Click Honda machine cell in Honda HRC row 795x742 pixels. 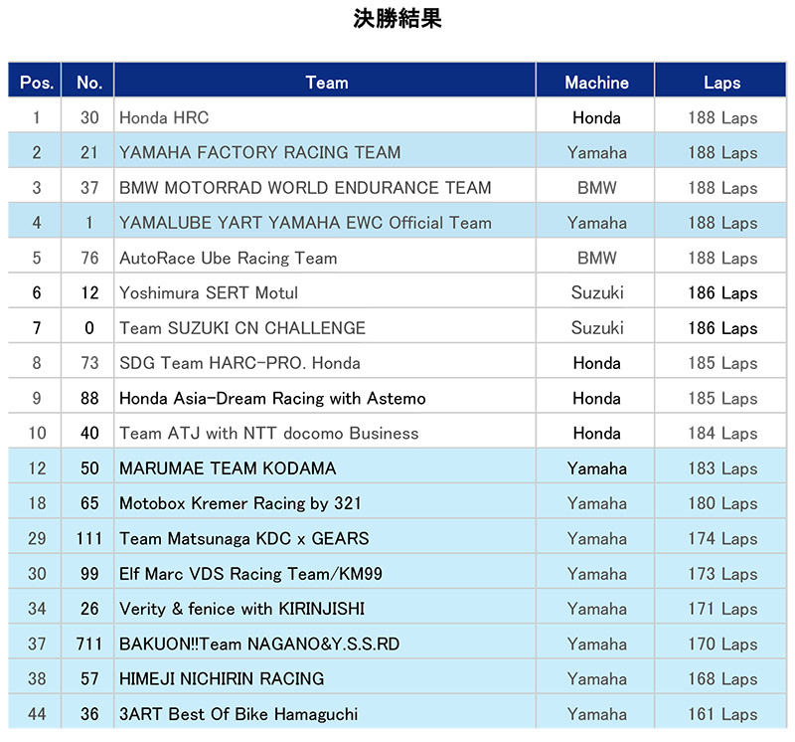(595, 117)
